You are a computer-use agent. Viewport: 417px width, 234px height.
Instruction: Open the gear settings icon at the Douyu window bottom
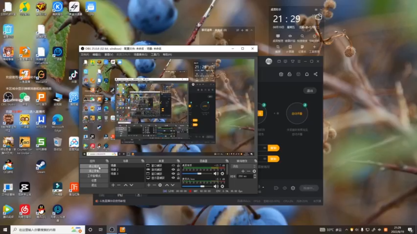[x=293, y=188]
